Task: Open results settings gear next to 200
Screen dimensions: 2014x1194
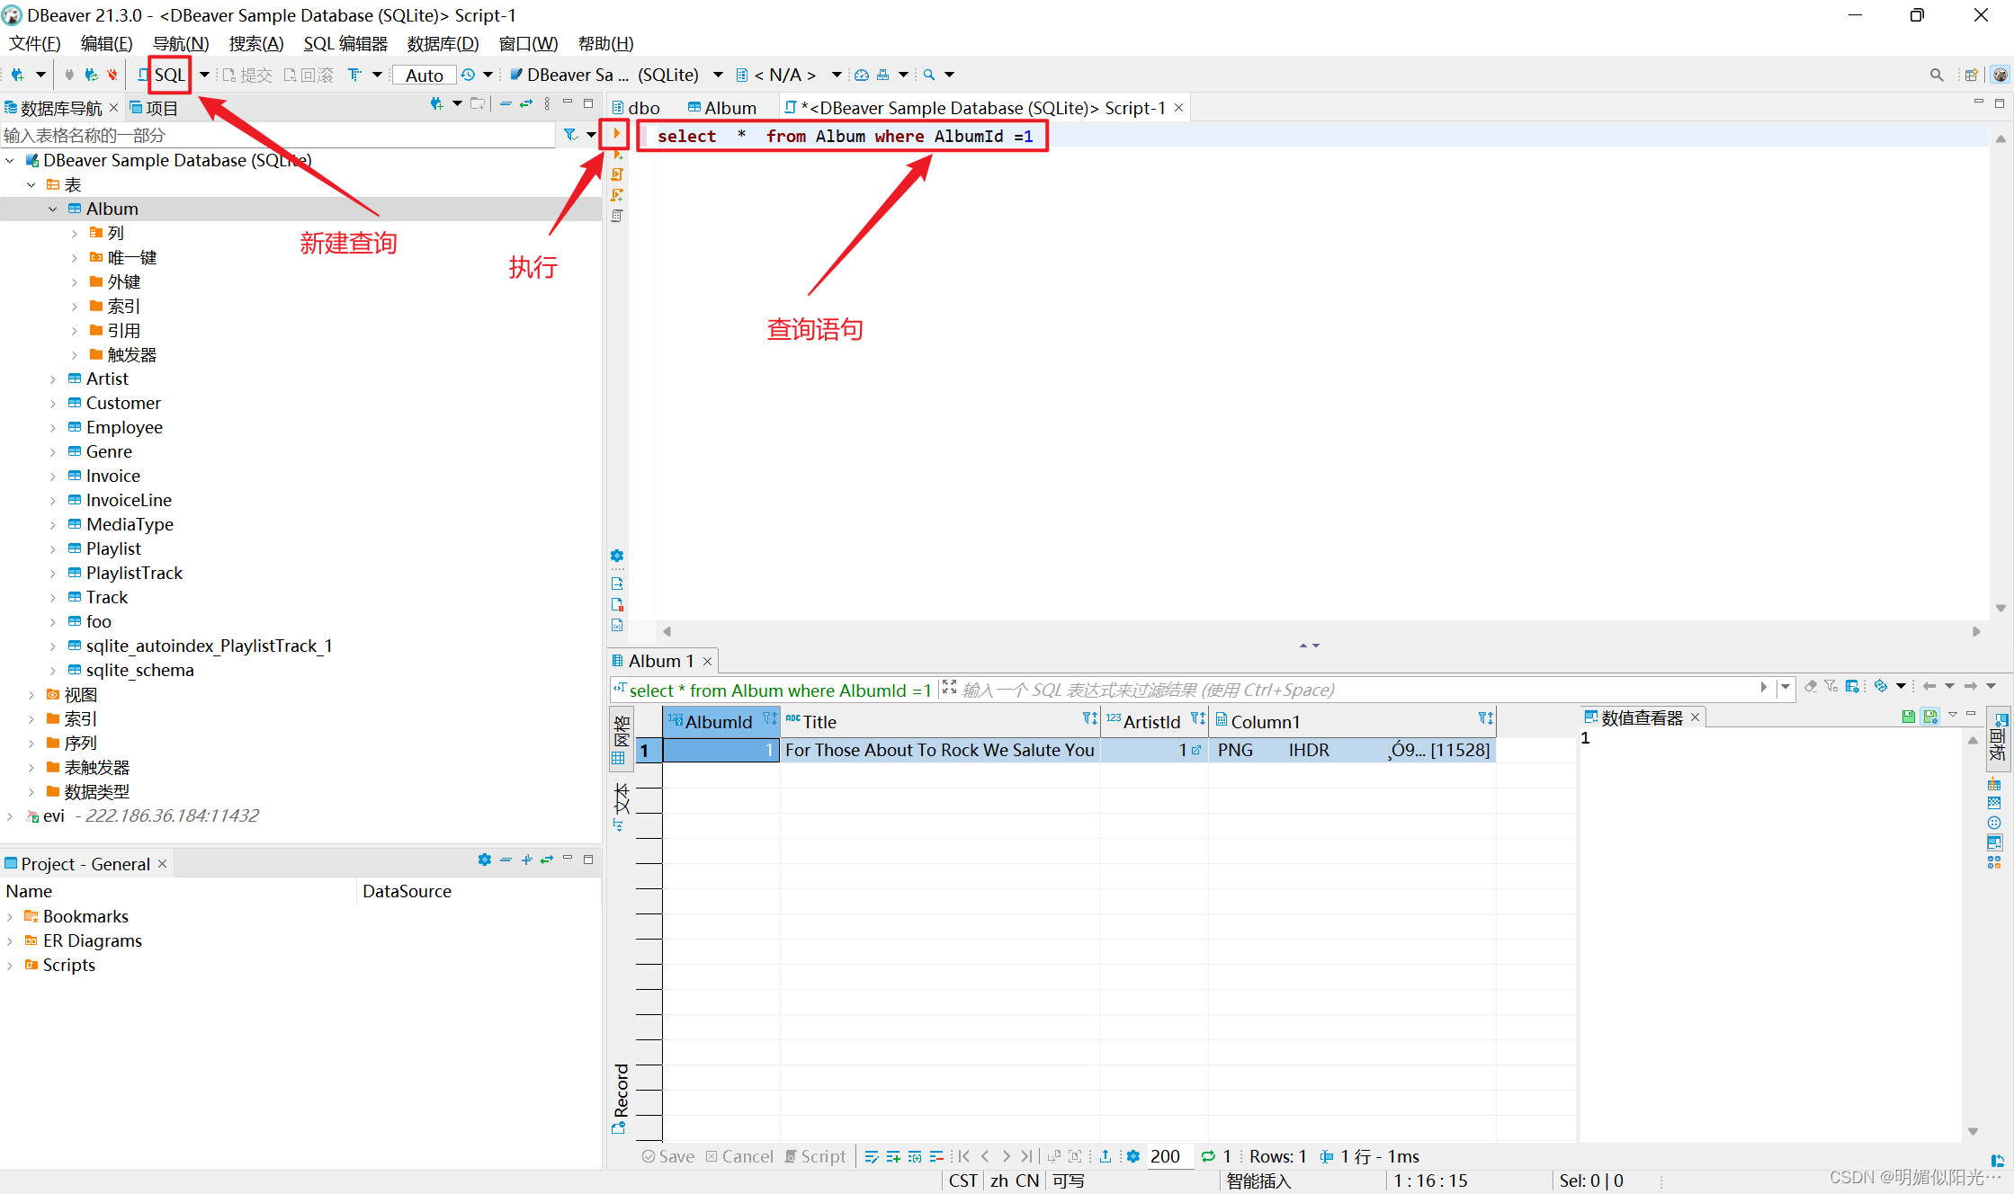Action: click(x=1133, y=1156)
